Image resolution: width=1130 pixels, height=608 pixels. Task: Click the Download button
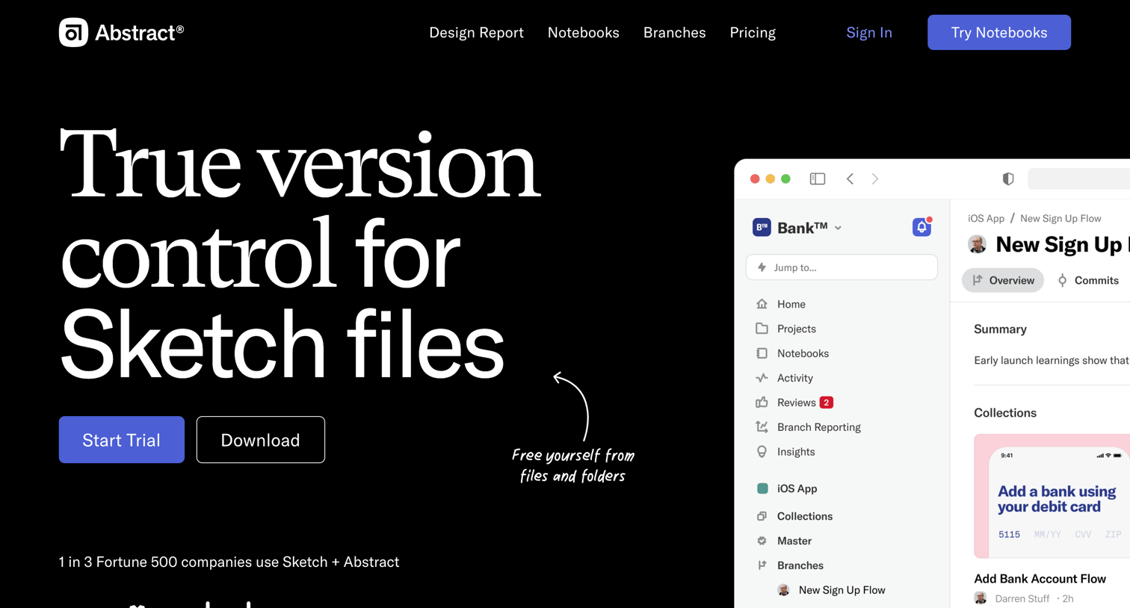(261, 440)
